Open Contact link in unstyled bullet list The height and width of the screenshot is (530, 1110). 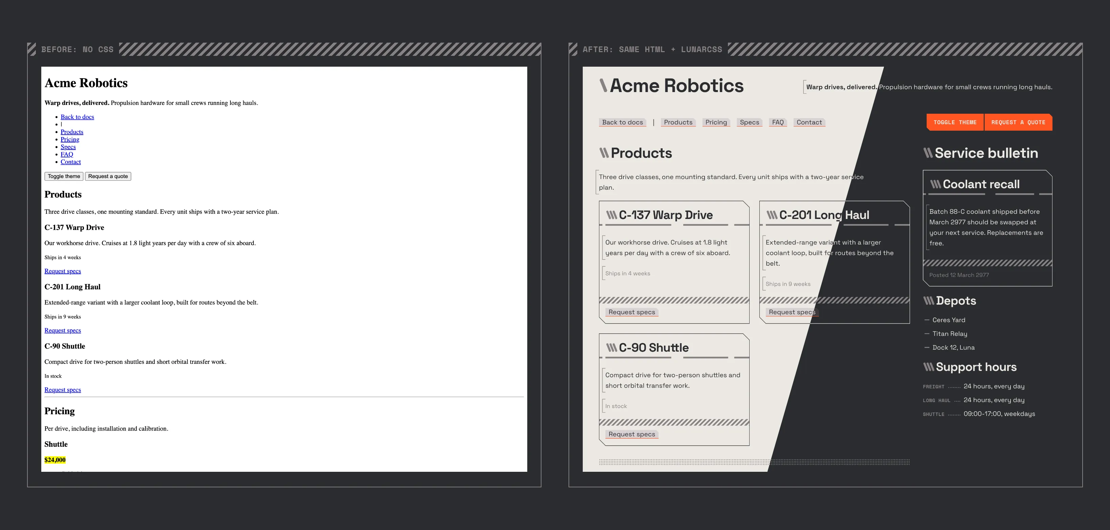(x=71, y=162)
